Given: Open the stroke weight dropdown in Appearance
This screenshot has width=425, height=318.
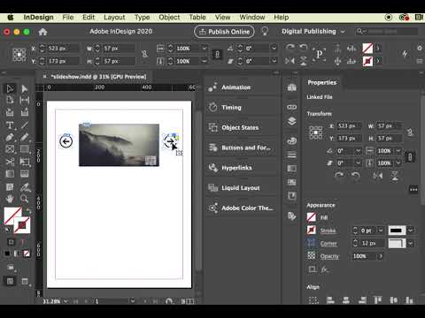Looking at the screenshot, I should tap(381, 231).
